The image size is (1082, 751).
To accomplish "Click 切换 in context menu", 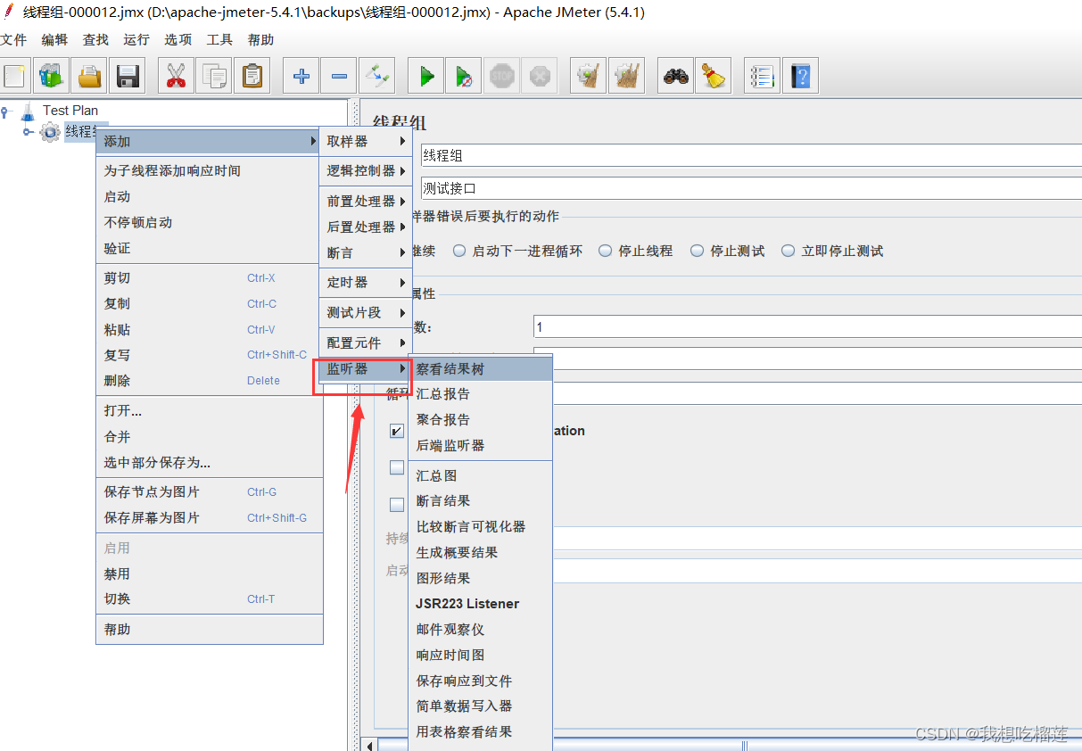I will click(209, 599).
